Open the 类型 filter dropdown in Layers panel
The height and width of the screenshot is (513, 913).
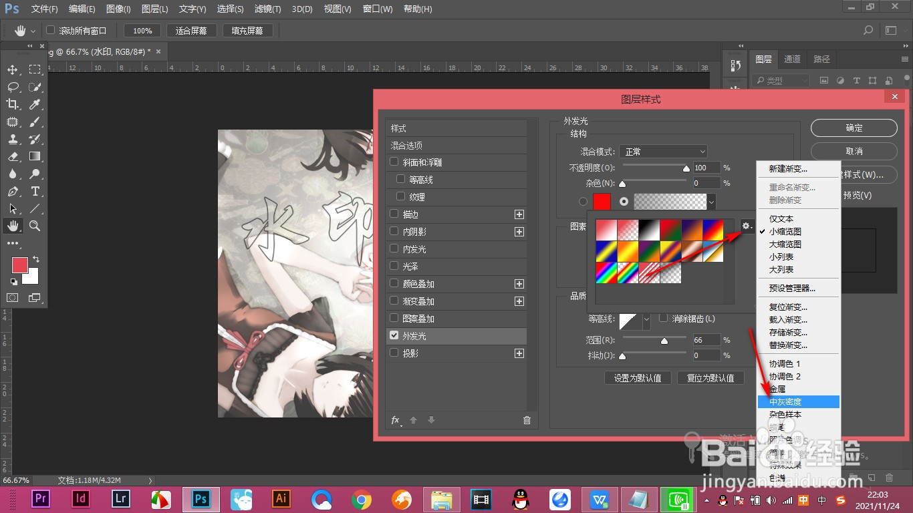point(780,81)
